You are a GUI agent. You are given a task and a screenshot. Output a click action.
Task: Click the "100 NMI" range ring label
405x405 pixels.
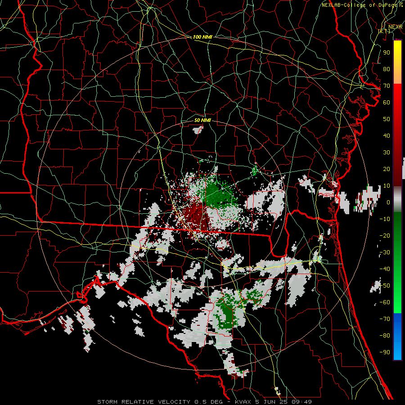202,37
